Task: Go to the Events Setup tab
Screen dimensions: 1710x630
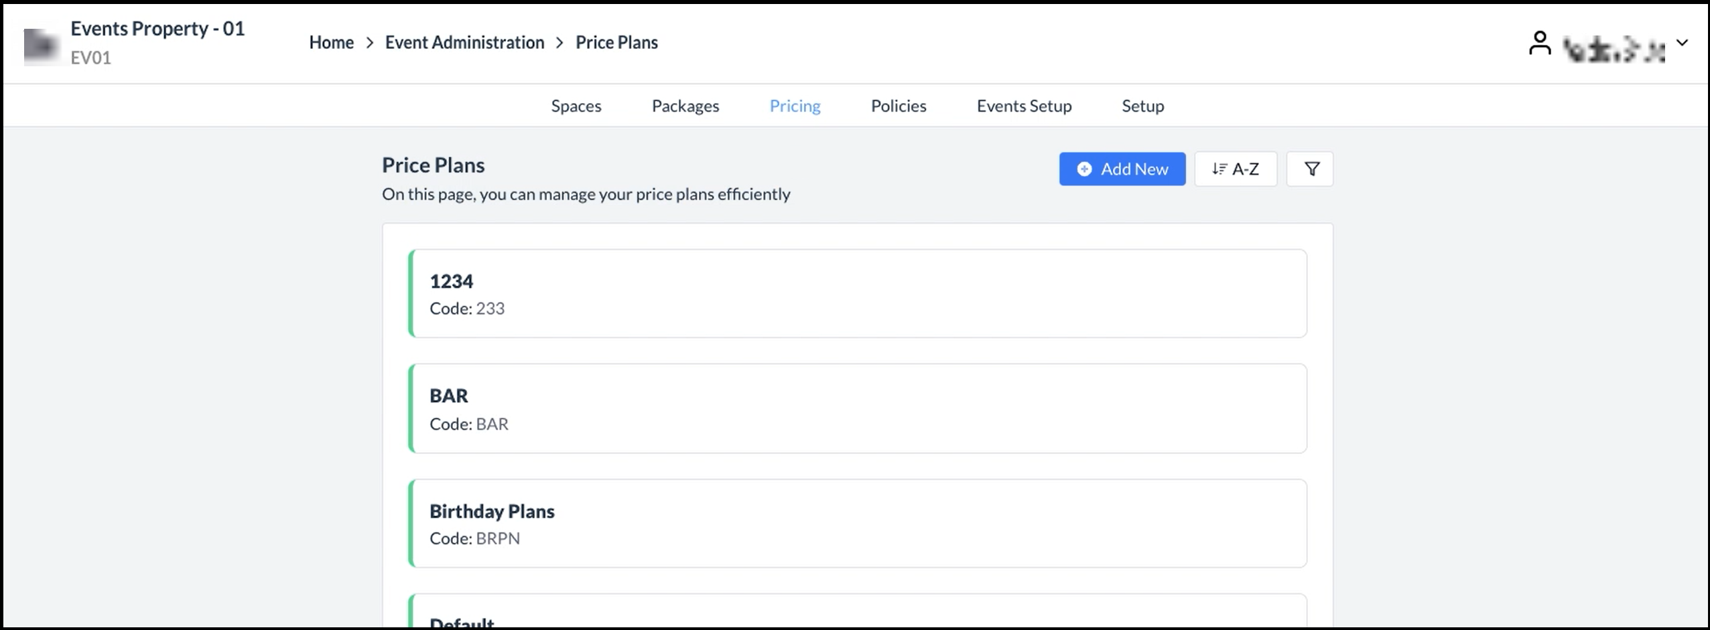Action: coord(1024,106)
